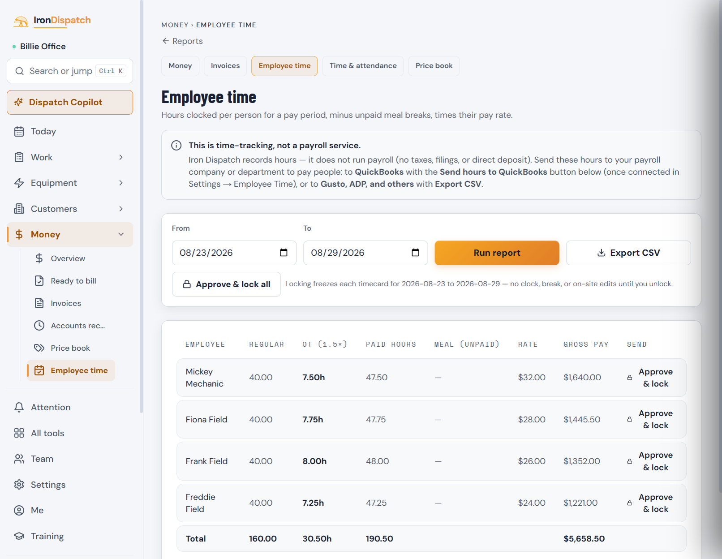Click the Attention bell icon
722x559 pixels.
(x=19, y=407)
